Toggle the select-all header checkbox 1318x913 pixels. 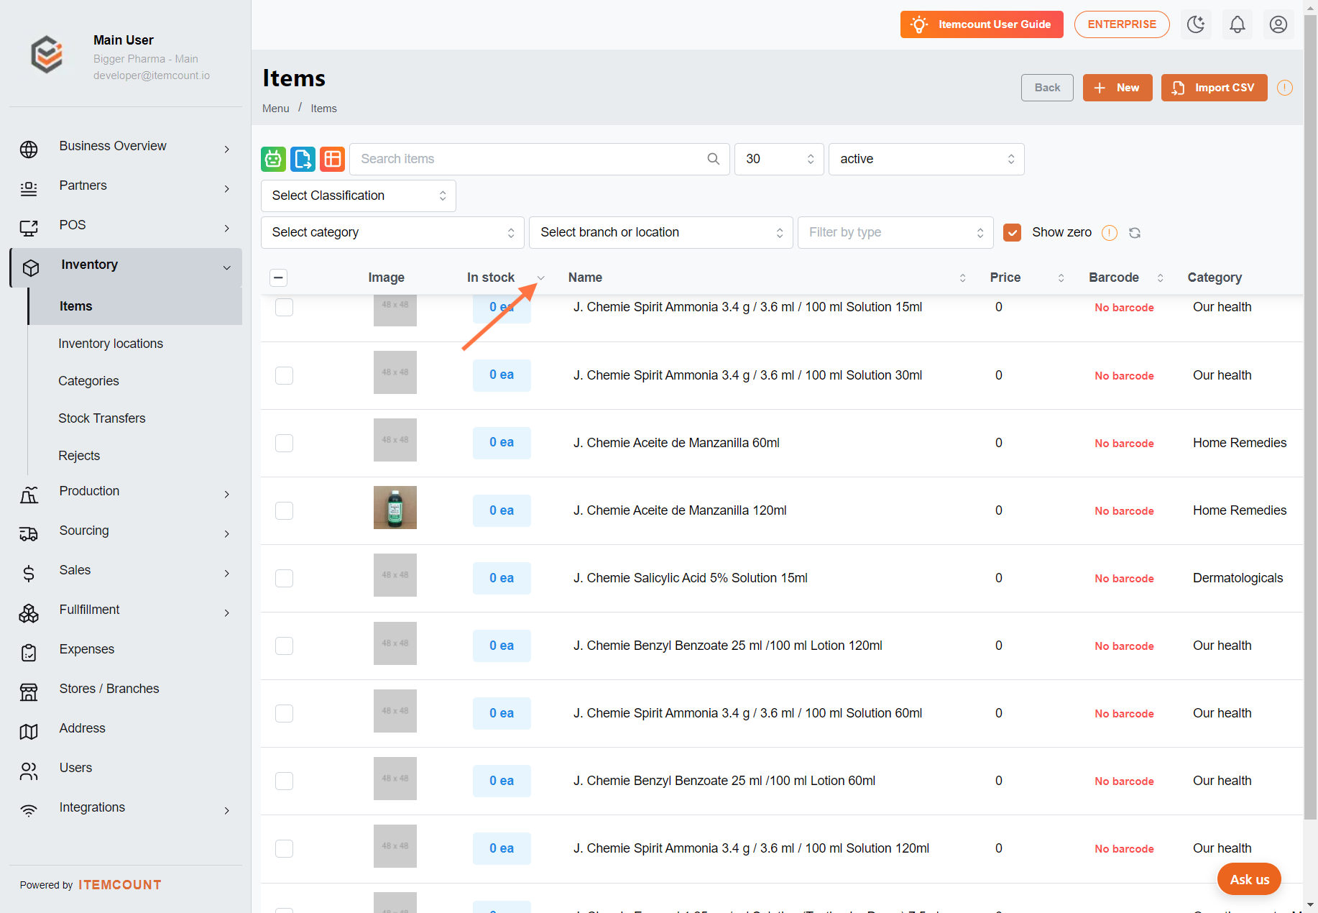coord(279,277)
